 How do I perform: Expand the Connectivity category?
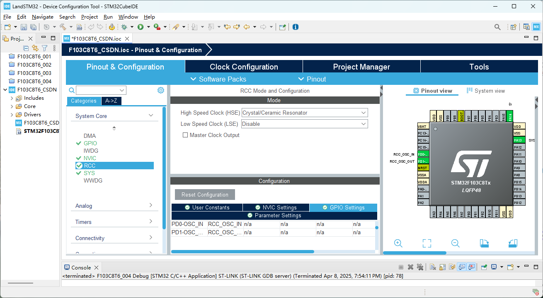pos(151,238)
